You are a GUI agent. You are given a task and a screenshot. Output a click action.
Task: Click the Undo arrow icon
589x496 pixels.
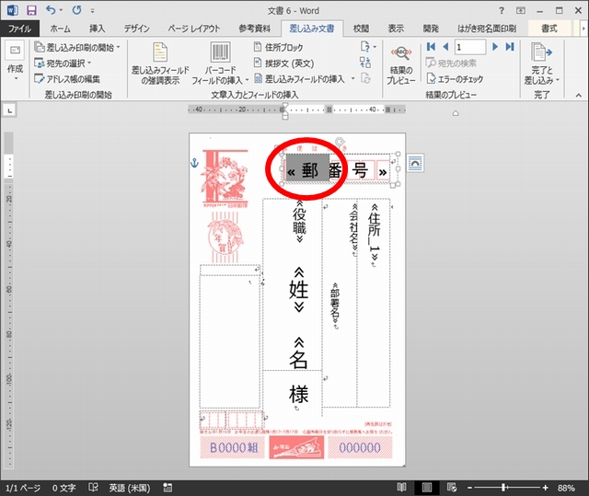tap(51, 10)
